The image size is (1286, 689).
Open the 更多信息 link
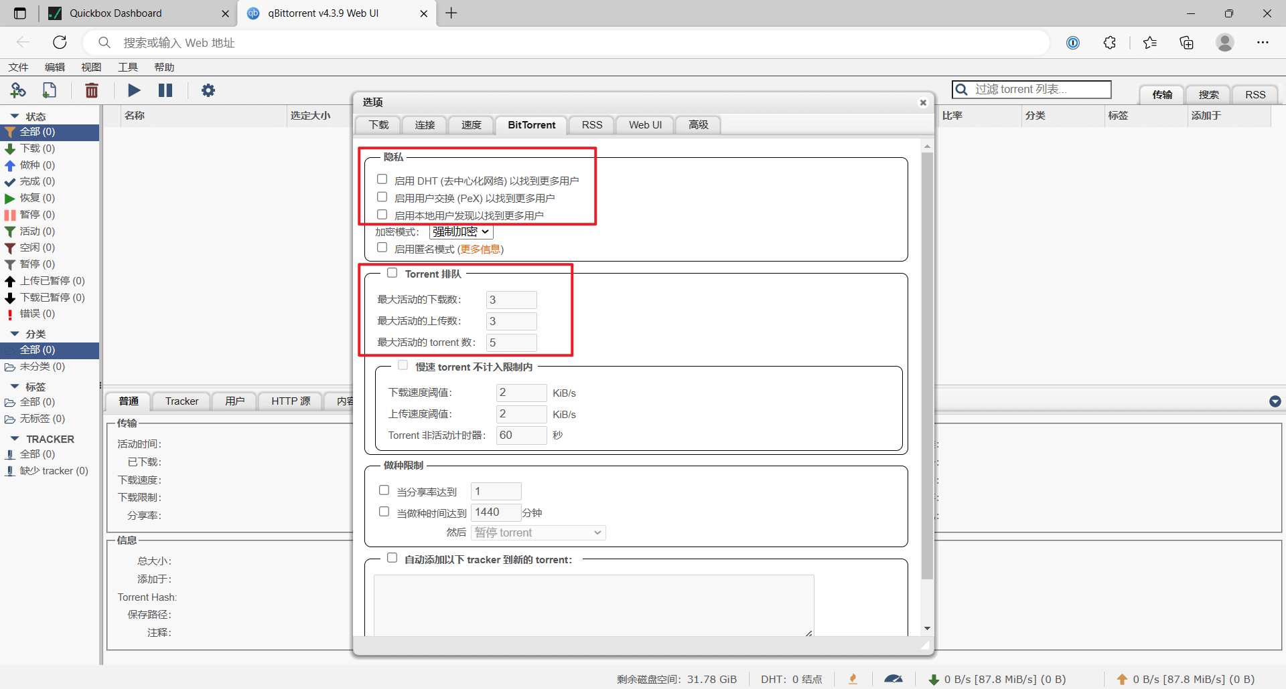(x=480, y=249)
